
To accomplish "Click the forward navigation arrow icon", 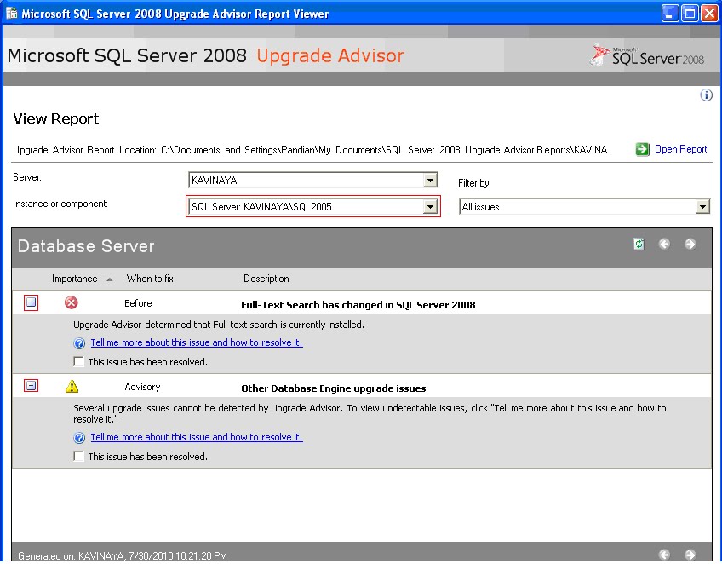I will tap(688, 245).
